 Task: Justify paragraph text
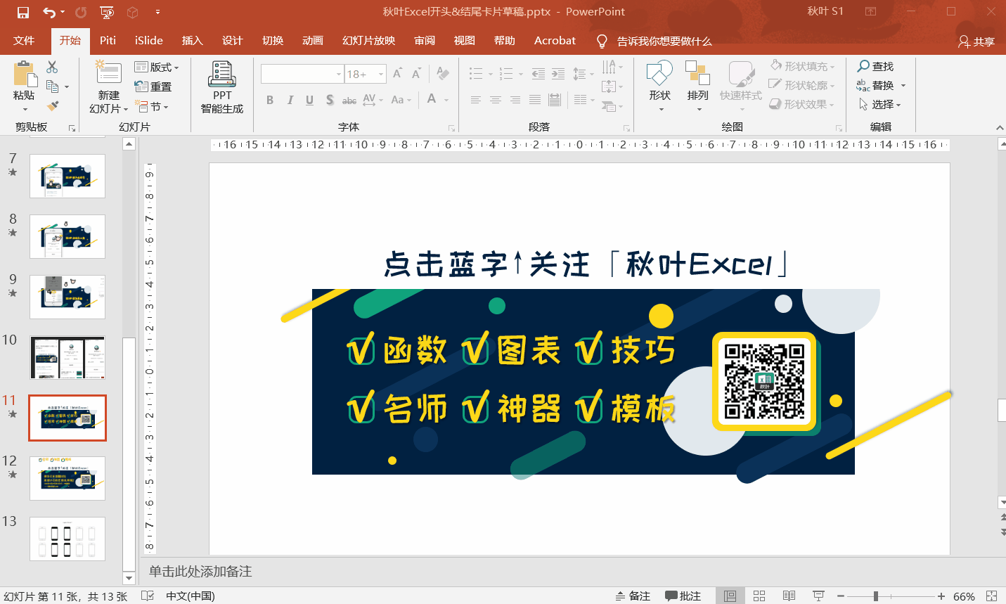[x=535, y=100]
